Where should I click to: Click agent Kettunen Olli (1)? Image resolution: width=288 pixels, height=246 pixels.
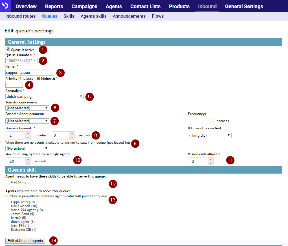(23, 229)
